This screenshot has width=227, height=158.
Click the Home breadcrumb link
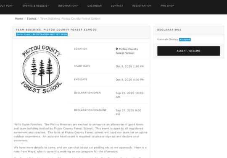[19, 18]
